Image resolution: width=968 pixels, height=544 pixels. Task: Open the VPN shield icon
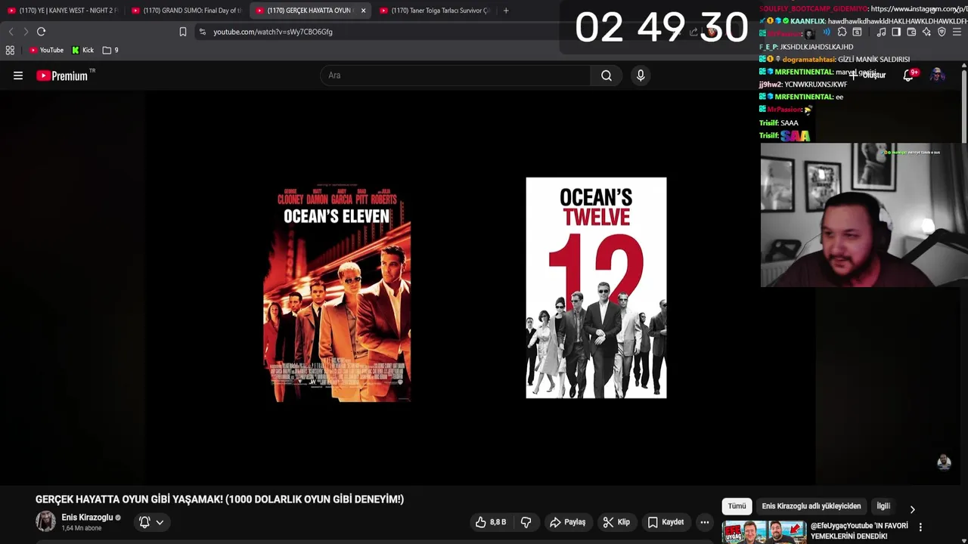[x=942, y=32]
